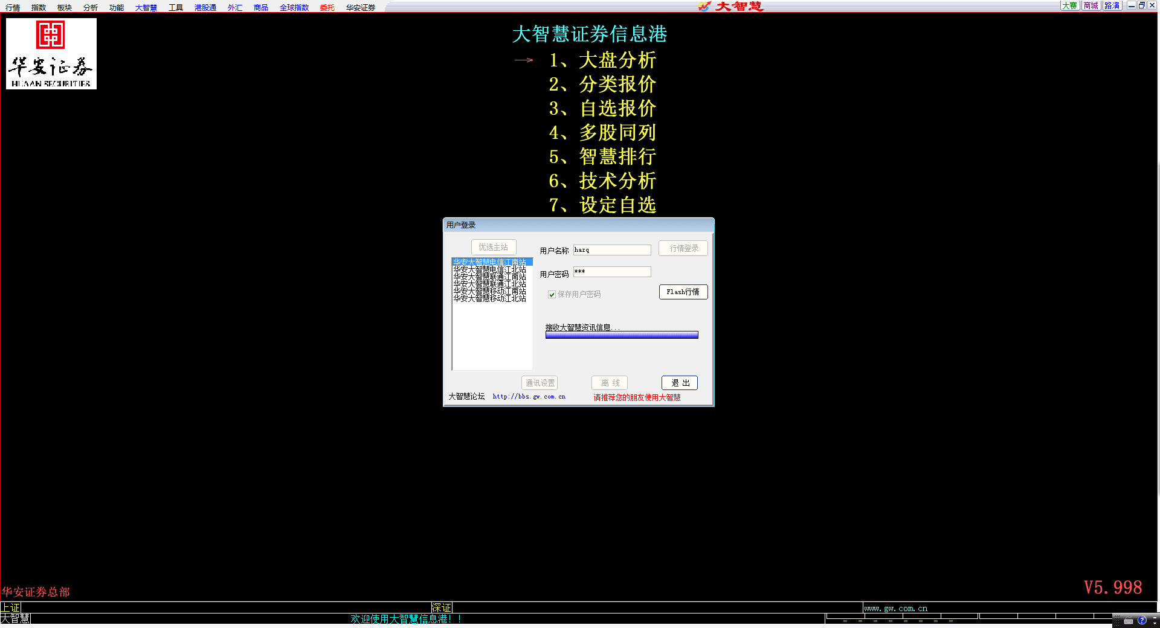Click the data receiving progress bar

[x=622, y=335]
